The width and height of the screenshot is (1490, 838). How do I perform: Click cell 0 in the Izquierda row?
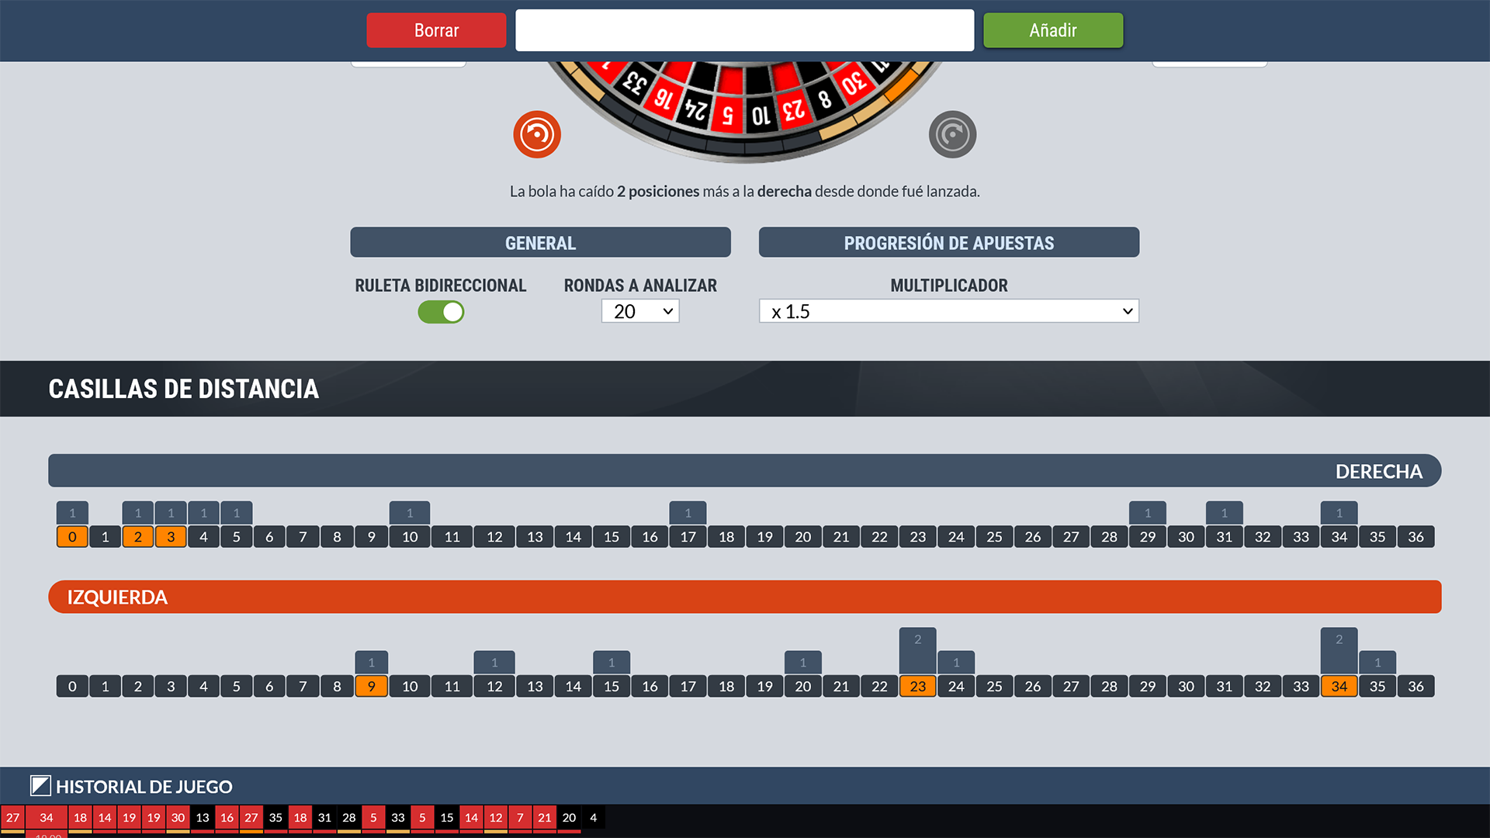(72, 687)
